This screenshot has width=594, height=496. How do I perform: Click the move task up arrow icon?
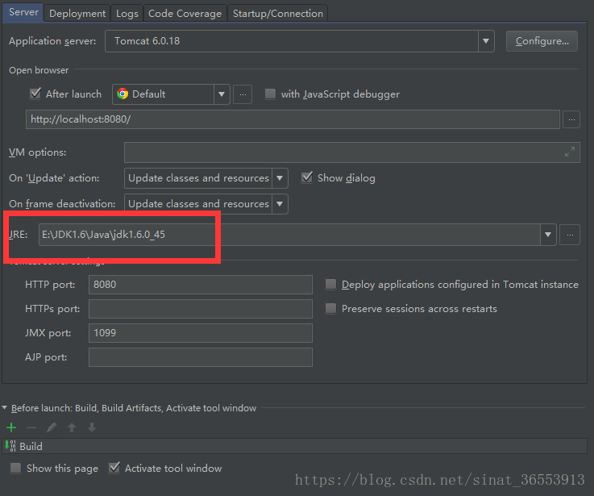(x=72, y=427)
